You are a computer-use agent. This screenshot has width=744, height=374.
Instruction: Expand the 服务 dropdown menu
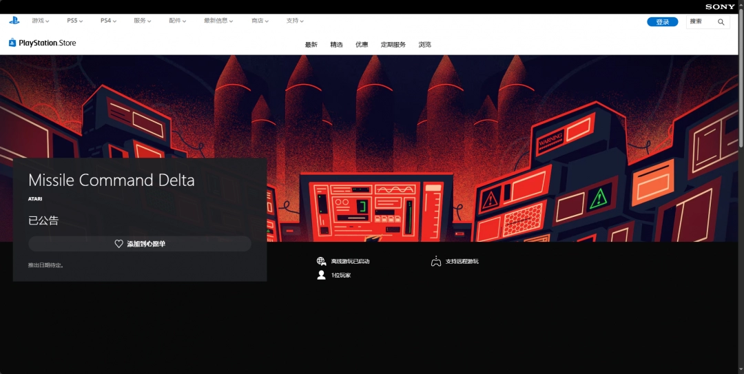[x=143, y=21]
